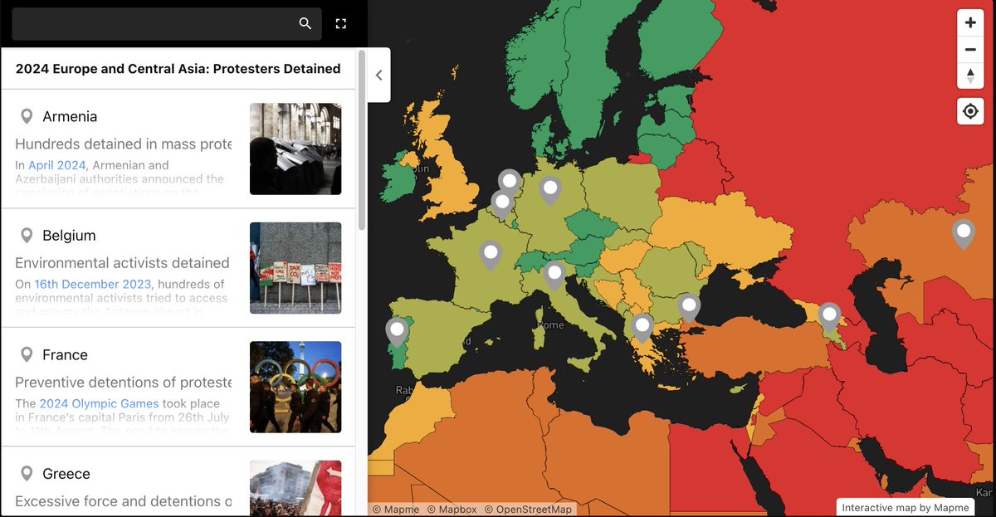
Task: Select the map marker near Greece
Action: [x=642, y=325]
